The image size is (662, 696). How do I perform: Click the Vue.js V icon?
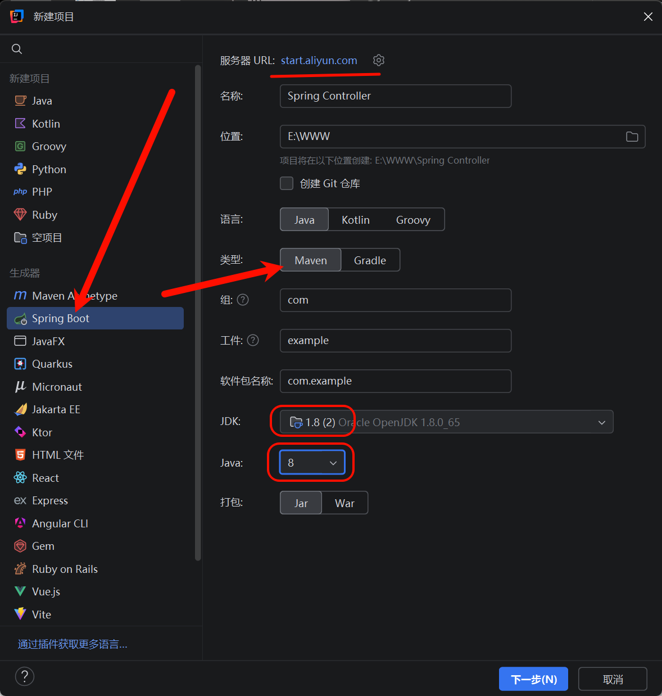(20, 591)
